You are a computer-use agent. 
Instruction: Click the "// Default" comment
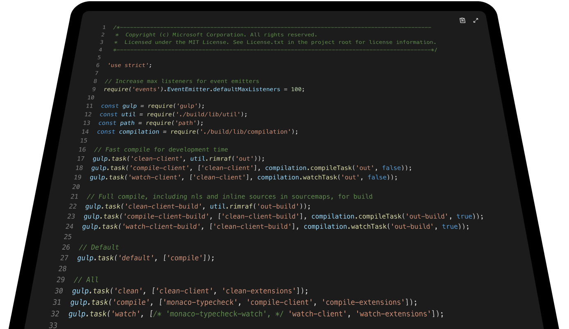(x=99, y=247)
